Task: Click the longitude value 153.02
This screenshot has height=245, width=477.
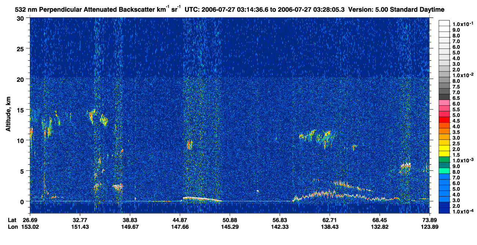Action: point(30,227)
